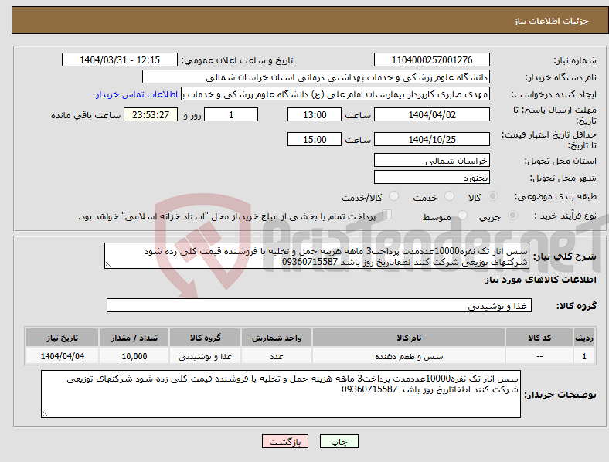Click the request creator field مهدی صابری
Viewport: 609px width, 462px height.
coord(335,94)
